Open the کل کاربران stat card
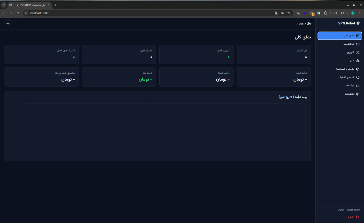 pos(274,54)
